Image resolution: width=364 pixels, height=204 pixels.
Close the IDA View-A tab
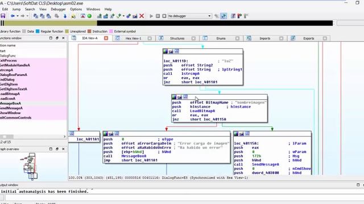click(106, 38)
